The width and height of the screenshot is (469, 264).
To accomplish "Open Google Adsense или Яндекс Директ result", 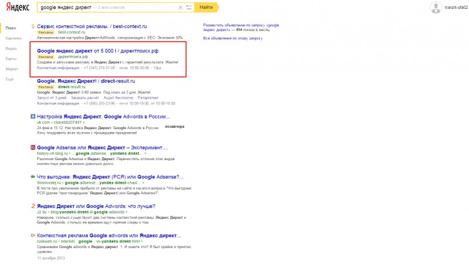I will click(x=102, y=148).
